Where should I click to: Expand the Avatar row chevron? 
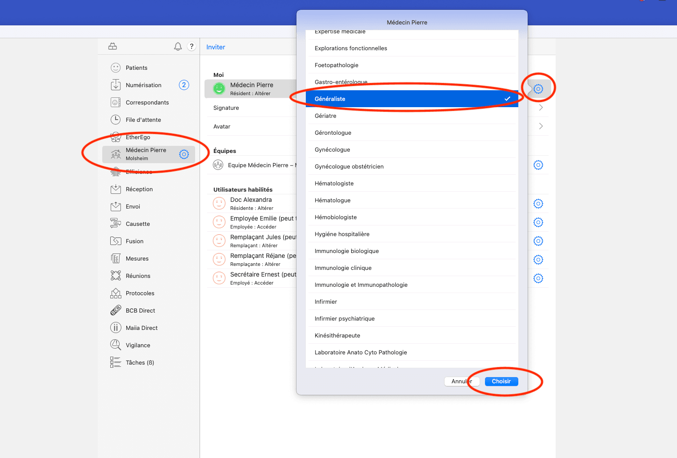541,126
